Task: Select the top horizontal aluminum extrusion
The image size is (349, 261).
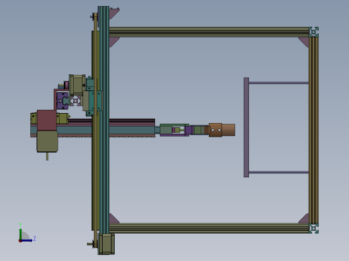Action: tap(209, 32)
